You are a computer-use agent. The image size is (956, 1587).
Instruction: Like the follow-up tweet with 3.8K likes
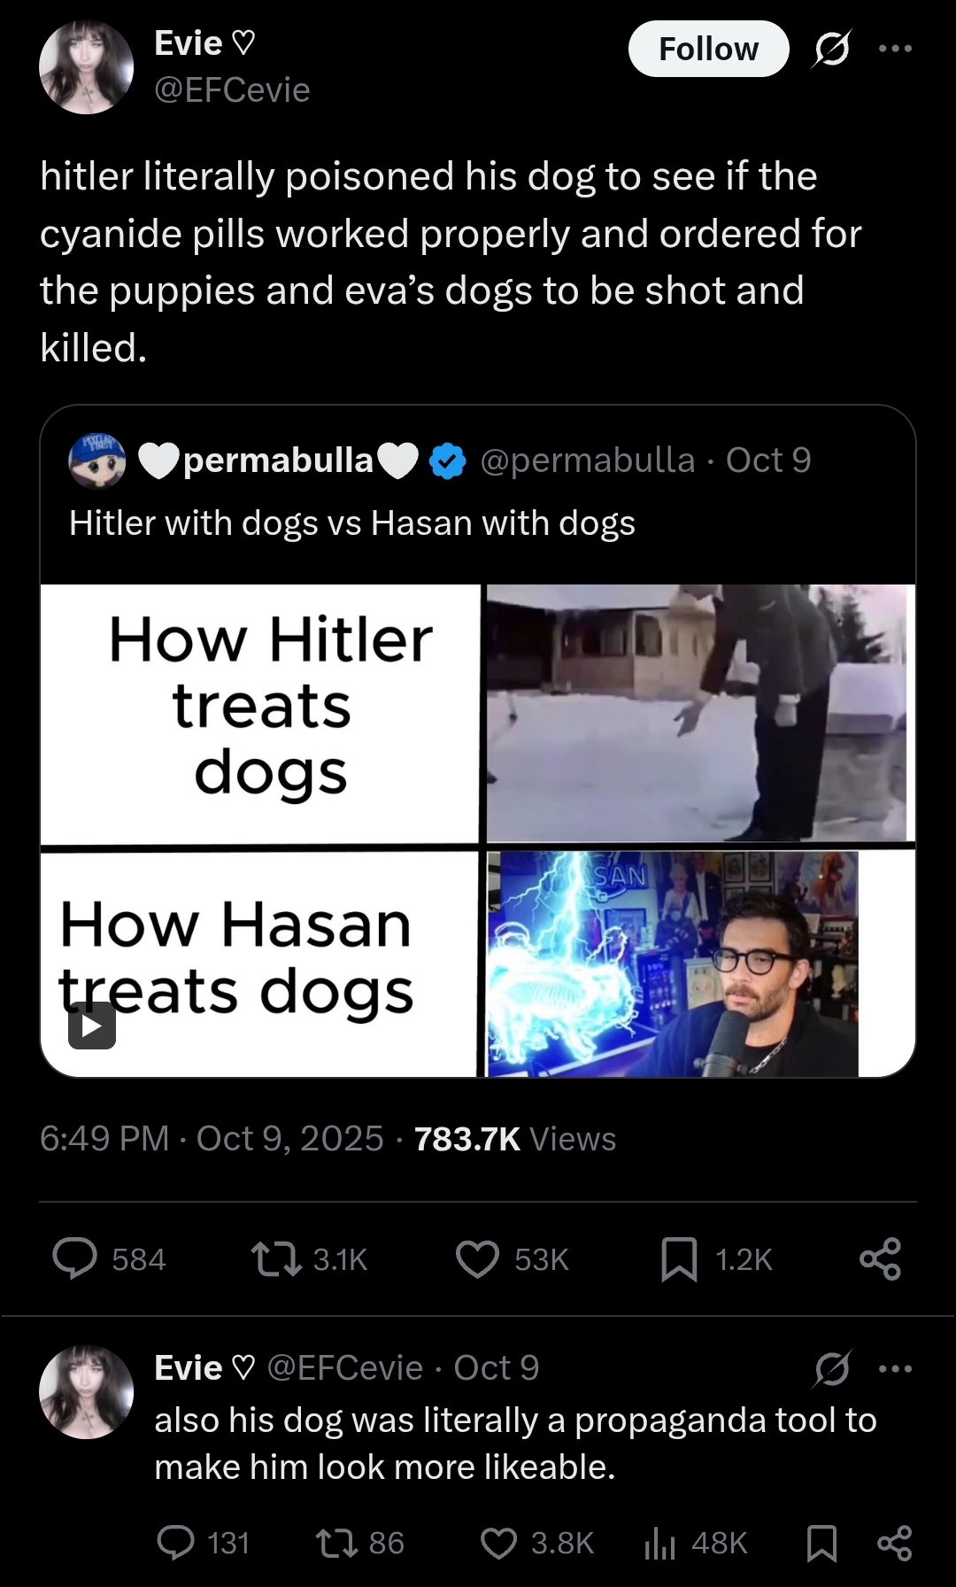[536, 1543]
